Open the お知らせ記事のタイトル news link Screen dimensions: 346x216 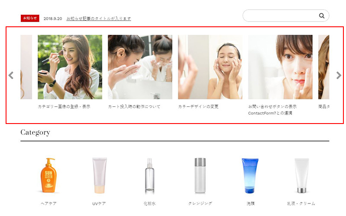[x=99, y=19]
